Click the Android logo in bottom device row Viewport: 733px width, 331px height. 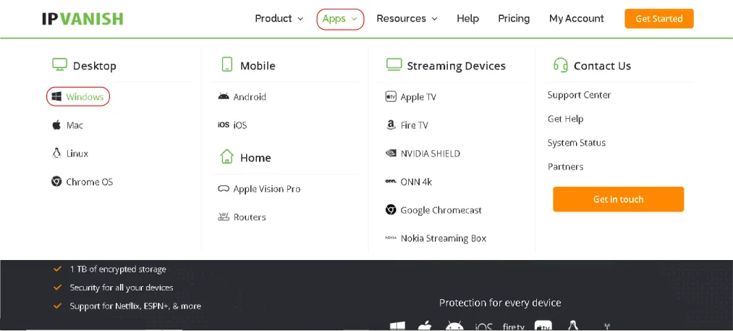pyautogui.click(x=454, y=327)
